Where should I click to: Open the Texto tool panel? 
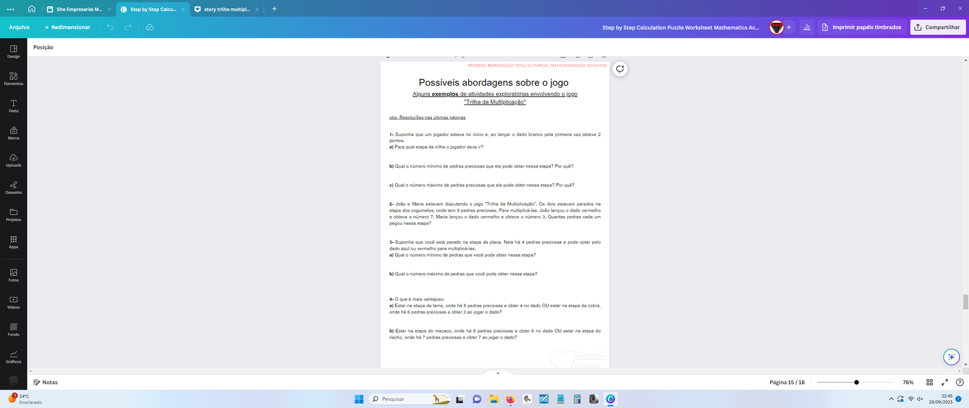click(13, 106)
